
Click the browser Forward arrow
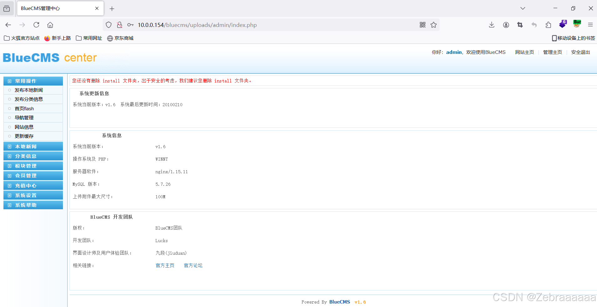[x=22, y=25]
